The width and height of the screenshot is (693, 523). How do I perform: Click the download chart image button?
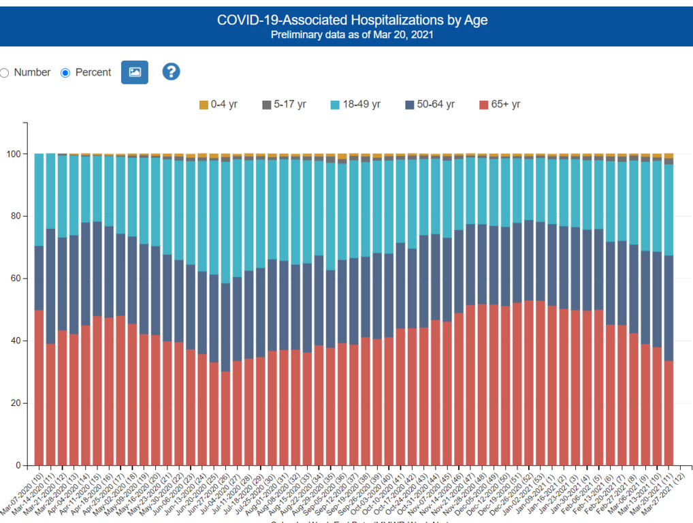point(135,72)
